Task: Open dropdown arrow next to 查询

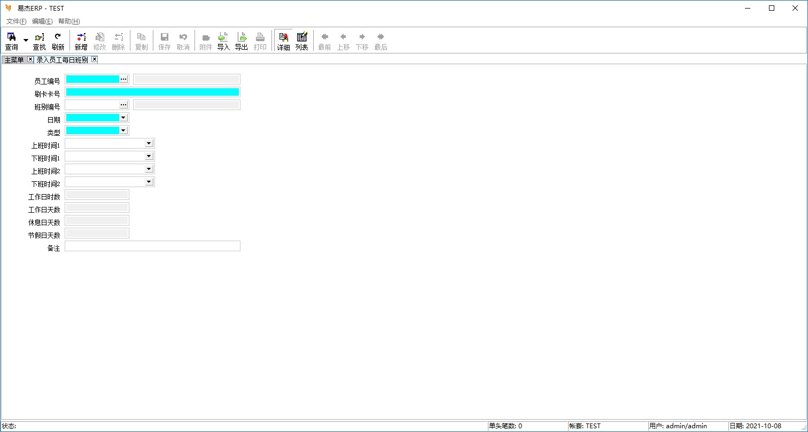Action: (x=26, y=41)
